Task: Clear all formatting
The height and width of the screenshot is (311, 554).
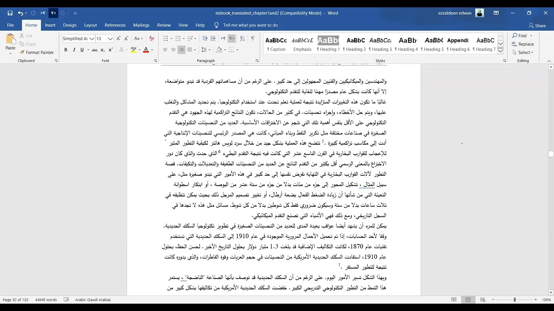Action: 151,38
